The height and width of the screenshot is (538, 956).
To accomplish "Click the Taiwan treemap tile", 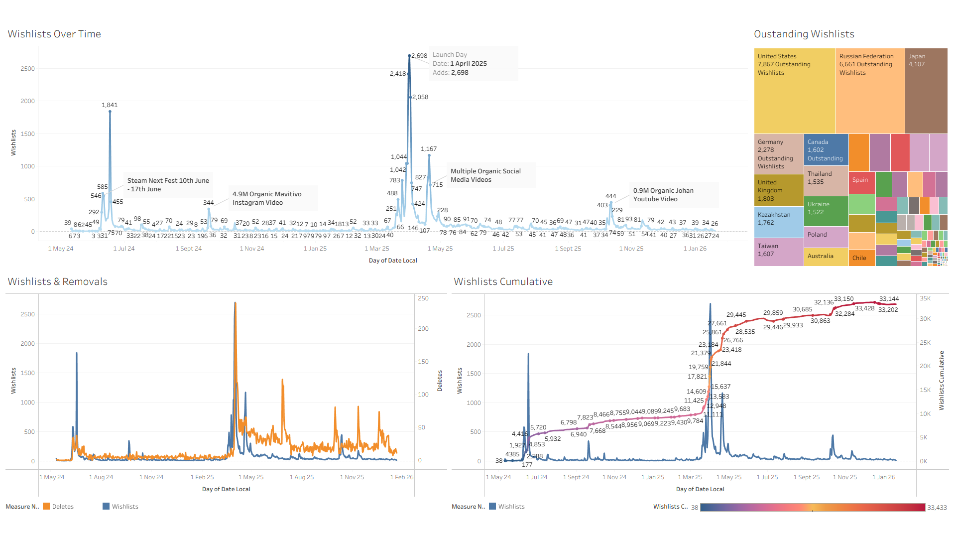I will click(x=778, y=252).
